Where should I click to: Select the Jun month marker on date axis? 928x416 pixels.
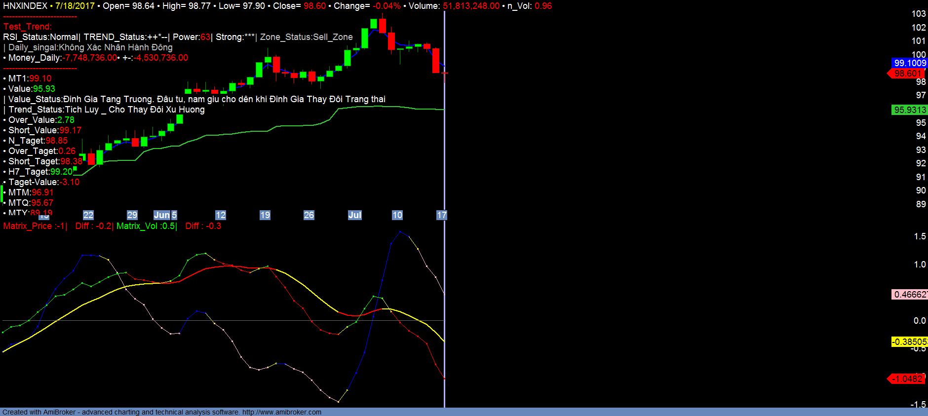162,215
